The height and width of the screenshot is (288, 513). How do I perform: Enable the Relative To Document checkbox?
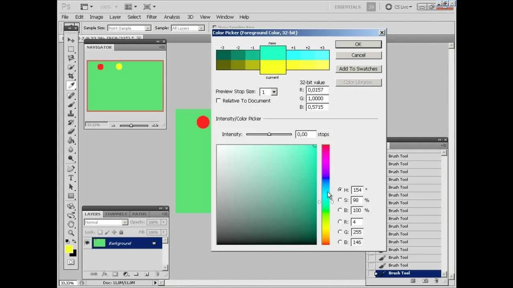click(x=218, y=101)
